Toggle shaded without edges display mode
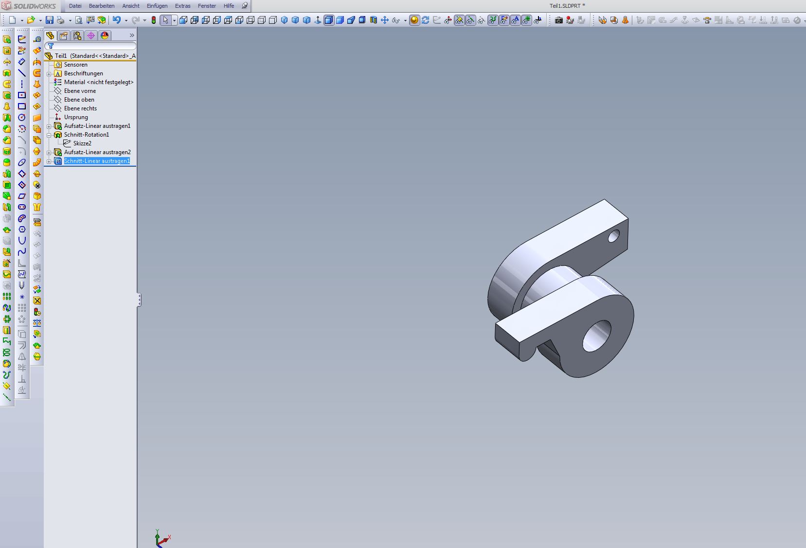This screenshot has height=548, width=806. [340, 20]
